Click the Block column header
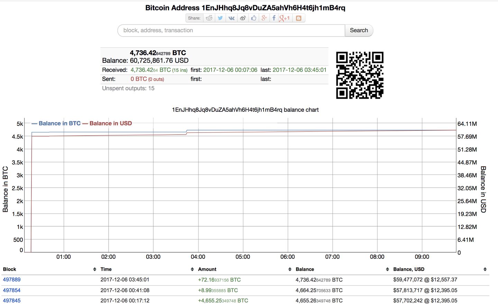 [10, 269]
